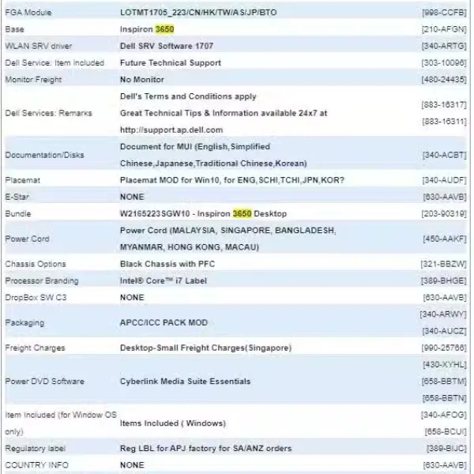The image size is (474, 474).
Task: Select Power DVD Software label
Action: tap(44, 382)
